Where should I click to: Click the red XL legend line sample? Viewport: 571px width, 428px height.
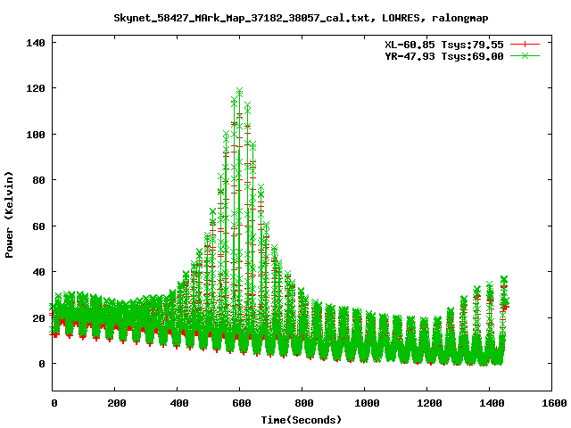pos(525,43)
